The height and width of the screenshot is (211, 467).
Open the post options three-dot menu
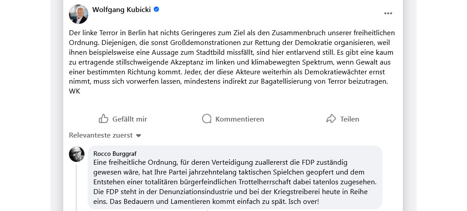pyautogui.click(x=388, y=13)
